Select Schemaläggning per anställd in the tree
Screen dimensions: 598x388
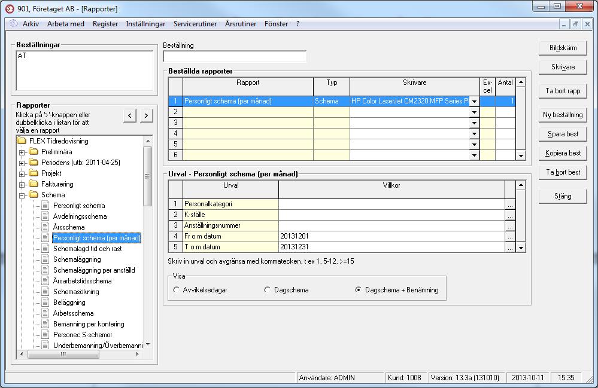click(94, 270)
